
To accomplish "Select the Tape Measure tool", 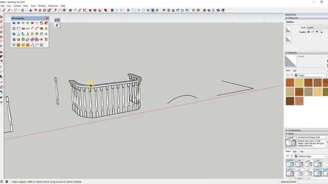I will (x=55, y=10).
